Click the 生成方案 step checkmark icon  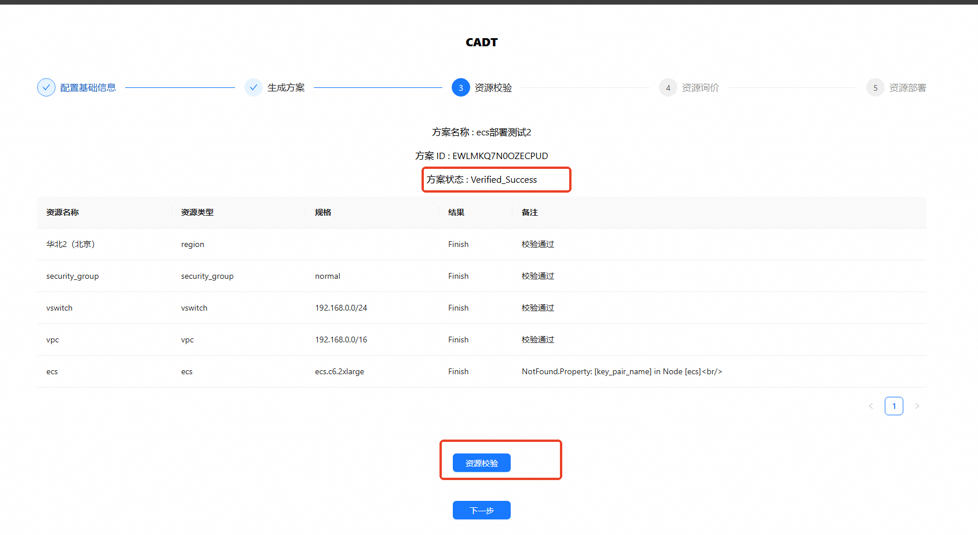[x=254, y=87]
